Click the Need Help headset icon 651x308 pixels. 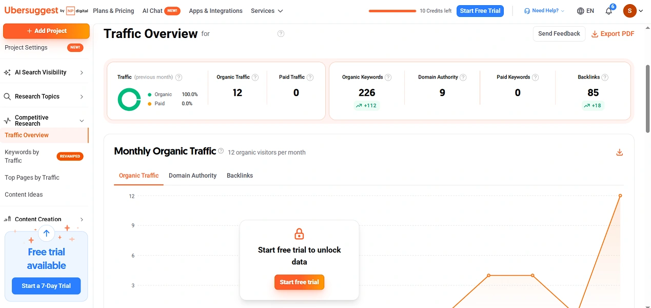pos(527,11)
